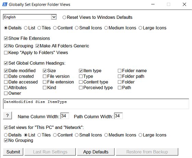Check the Date accessed column
The image size is (192, 158).
pyautogui.click(x=6, y=82)
